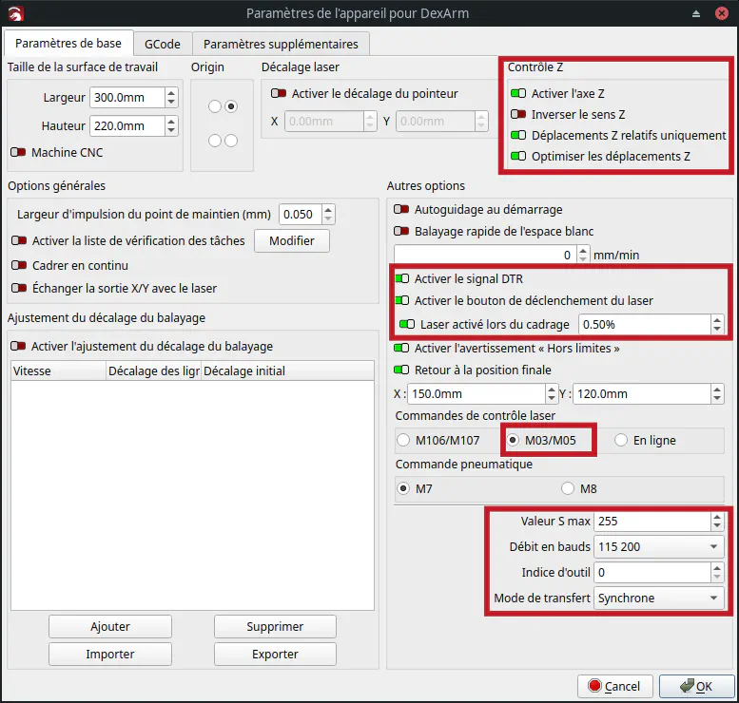The height and width of the screenshot is (703, 739).
Task: Close the DexArm device settings window
Action: tap(722, 13)
